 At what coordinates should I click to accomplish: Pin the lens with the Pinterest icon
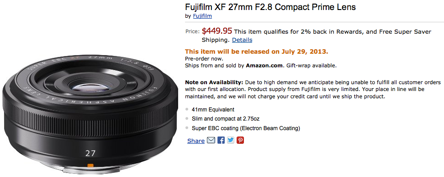point(240,140)
